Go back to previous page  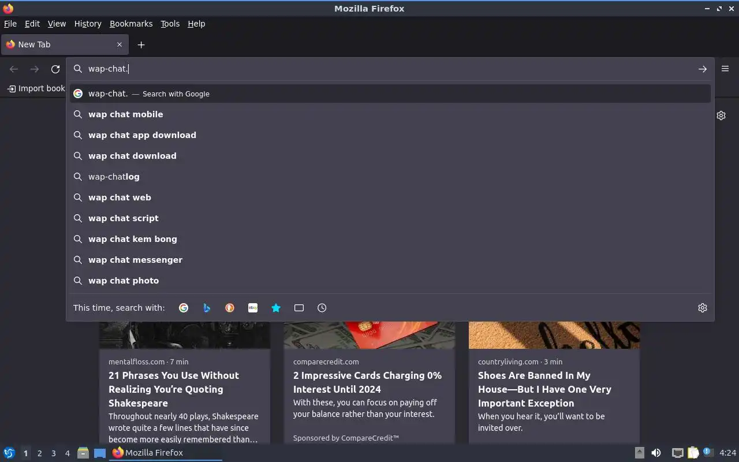(14, 69)
